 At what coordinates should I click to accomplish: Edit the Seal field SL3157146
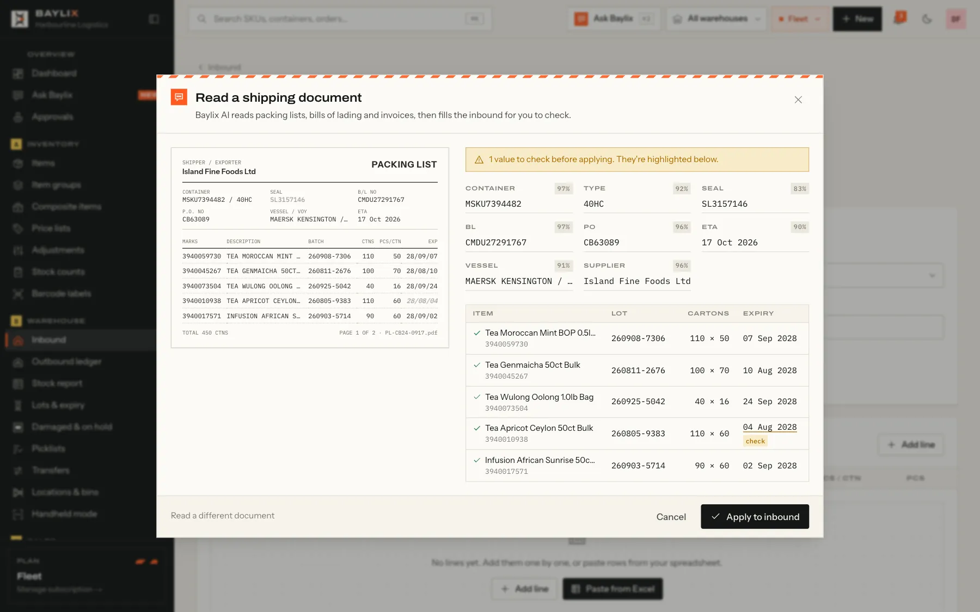coord(755,204)
